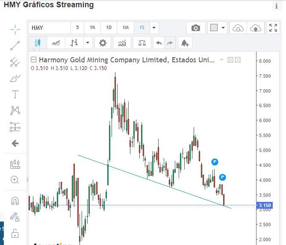This screenshot has width=286, height=245.
Task: Redo the chart action
Action: (x=170, y=43)
